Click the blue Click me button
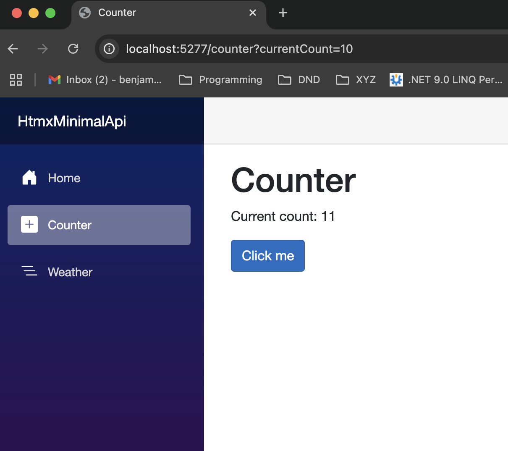This screenshot has width=508, height=451. (x=268, y=256)
